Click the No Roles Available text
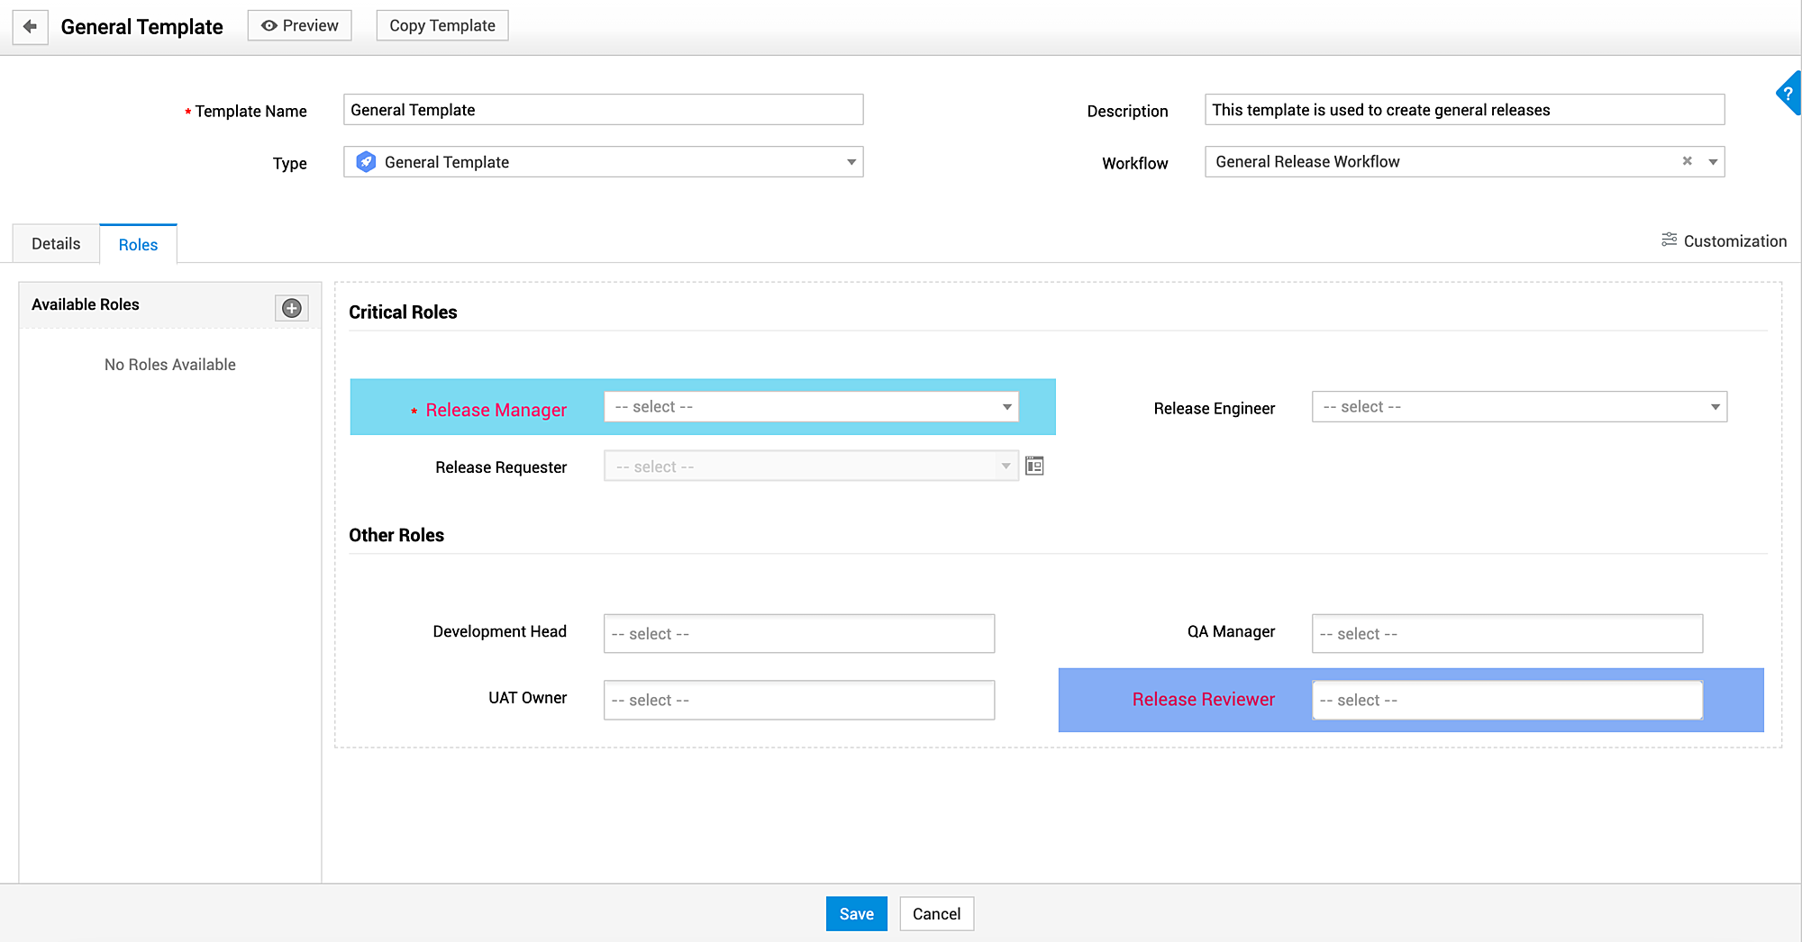Image resolution: width=1802 pixels, height=942 pixels. [x=170, y=365]
